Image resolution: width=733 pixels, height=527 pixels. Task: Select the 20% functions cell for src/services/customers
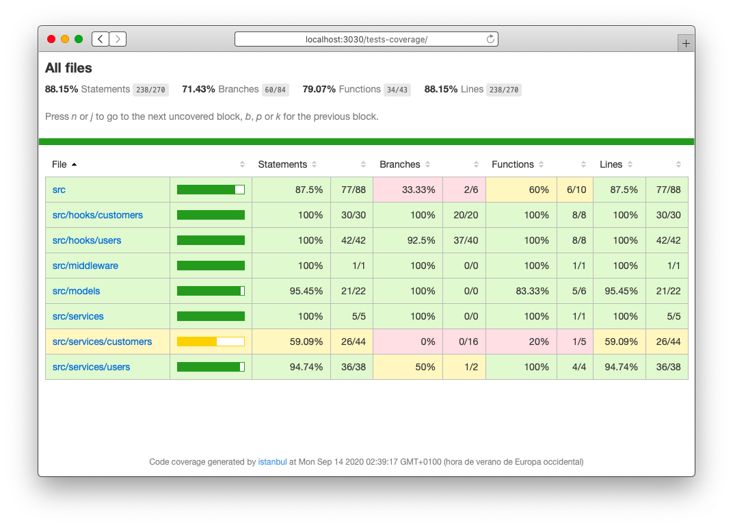pyautogui.click(x=521, y=342)
